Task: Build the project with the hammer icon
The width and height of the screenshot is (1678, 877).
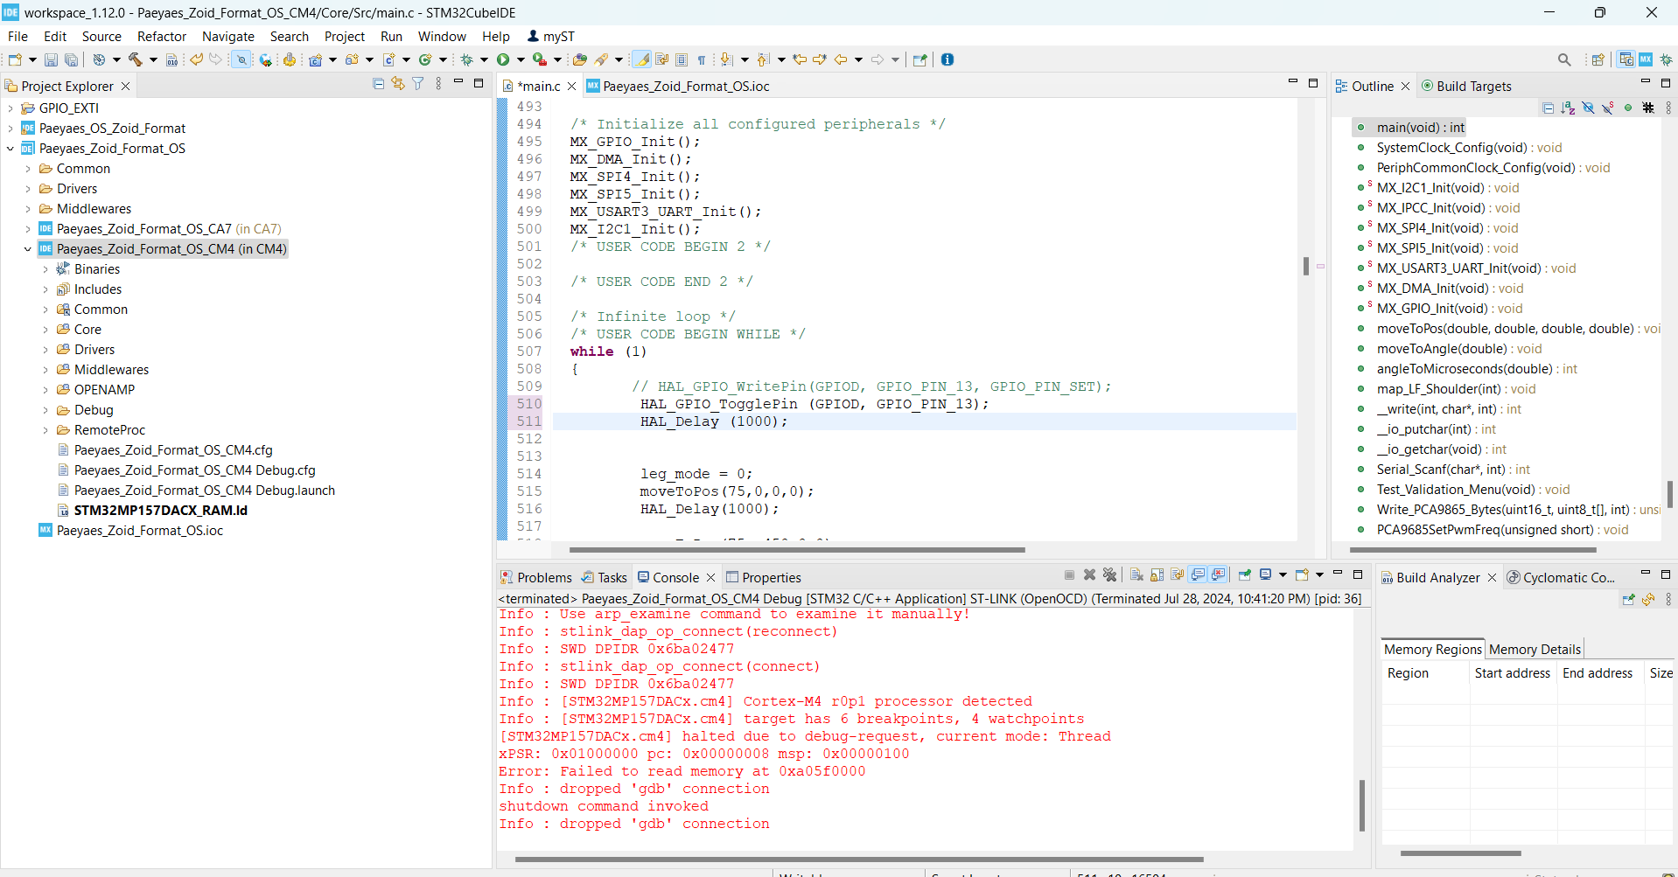Action: coord(136,59)
